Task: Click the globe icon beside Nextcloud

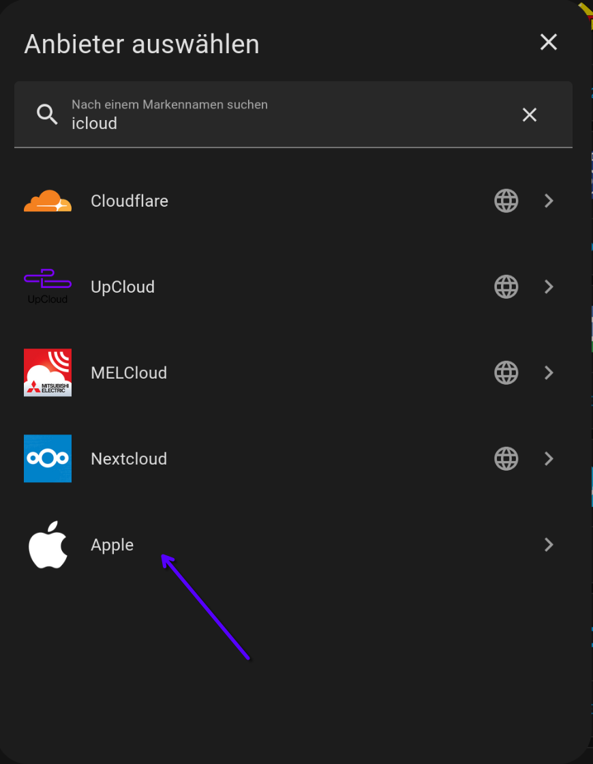Action: pos(506,459)
